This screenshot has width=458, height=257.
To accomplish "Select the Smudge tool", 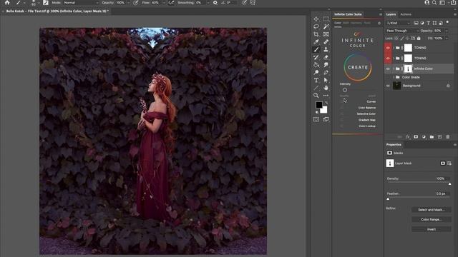I will pos(326,65).
